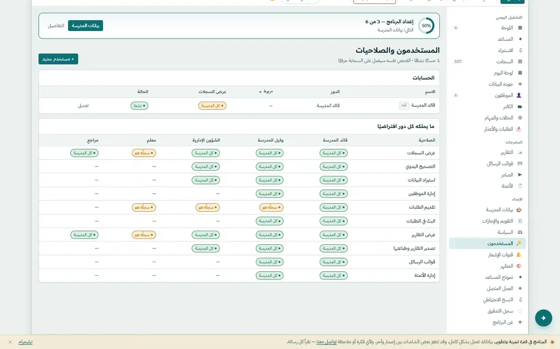The width and height of the screenshot is (560, 349).
Task: Click مراجع badge in عرض التقارير row
Action: pos(85,235)
